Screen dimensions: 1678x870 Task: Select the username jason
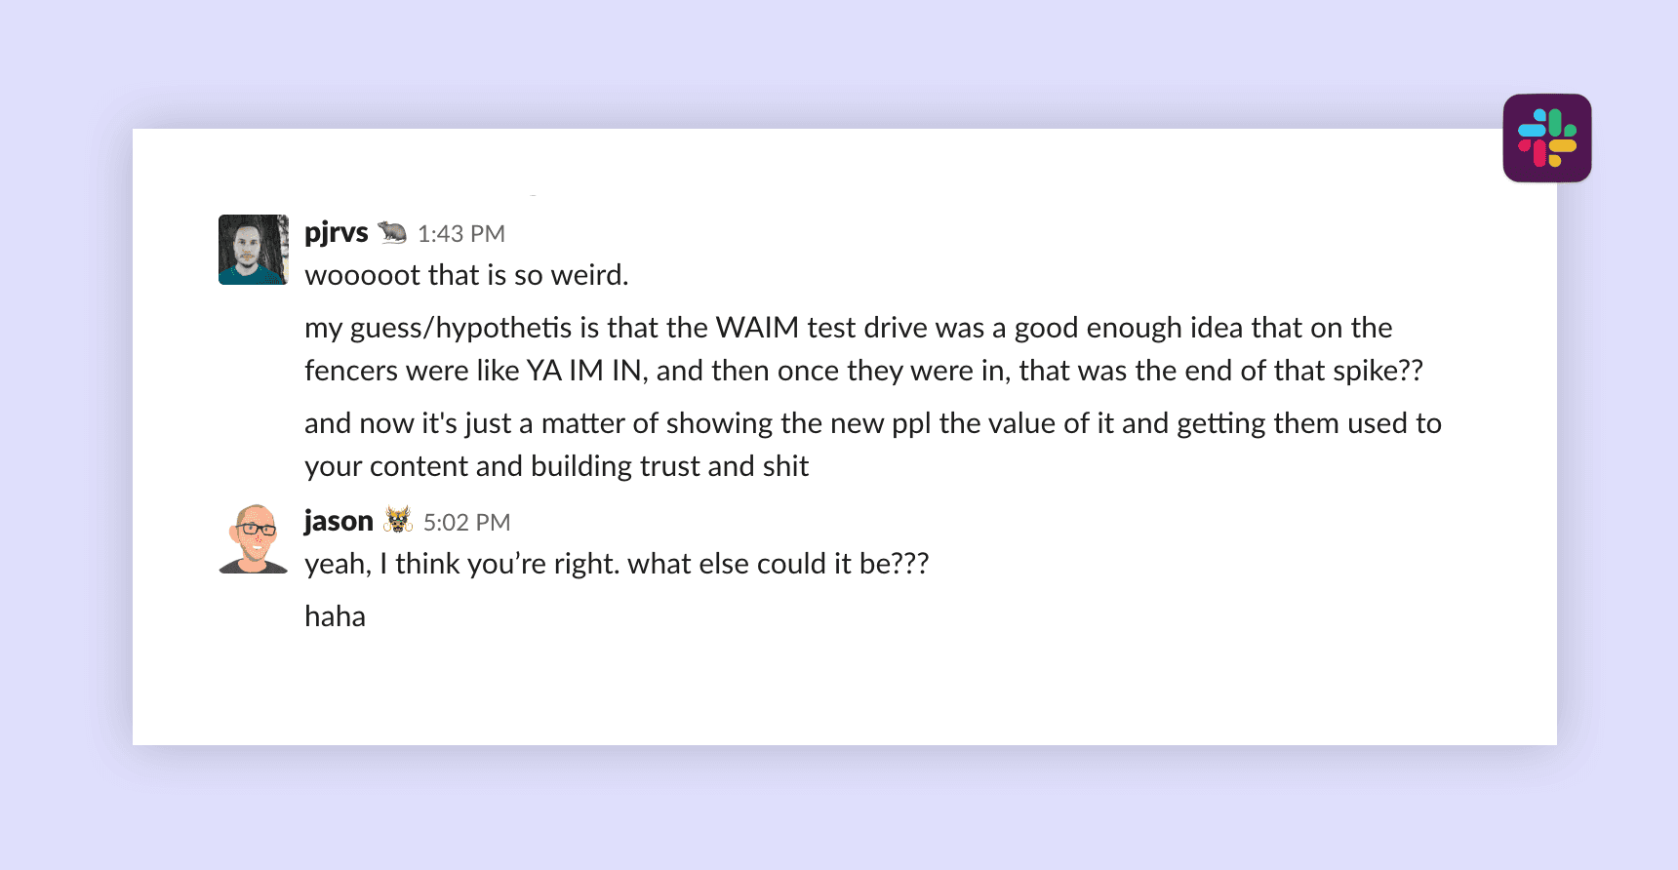click(x=337, y=521)
